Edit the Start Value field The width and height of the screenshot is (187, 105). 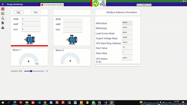(127, 47)
